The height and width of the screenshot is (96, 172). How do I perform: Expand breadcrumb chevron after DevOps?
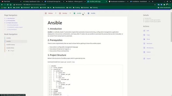pos(70,13)
